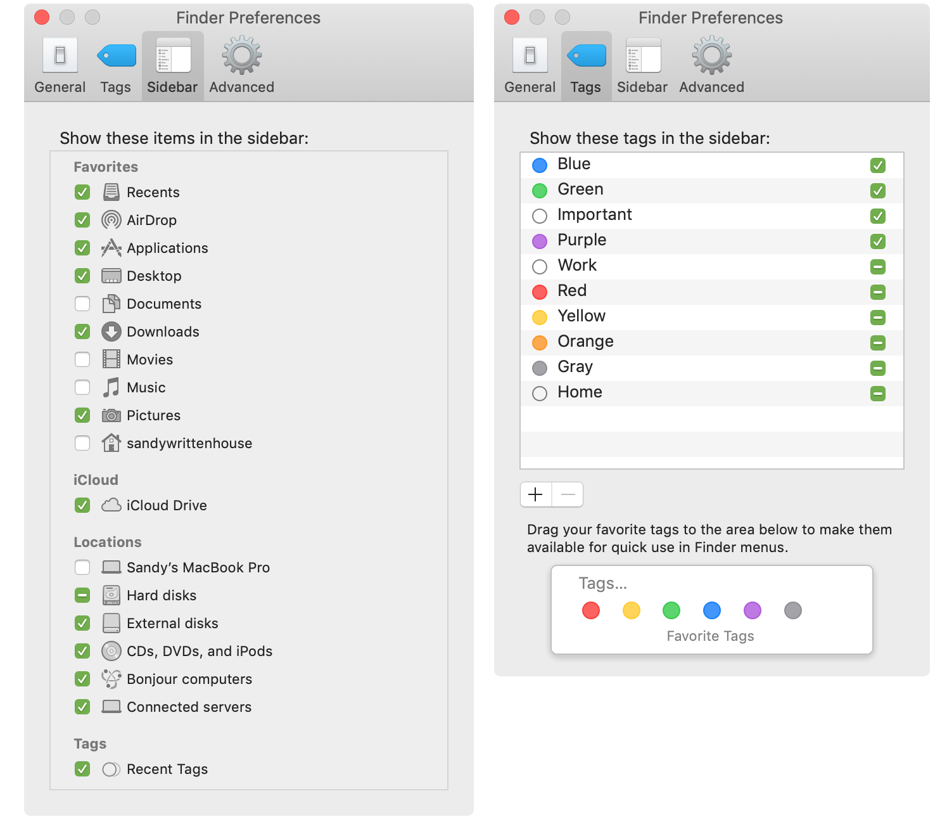947x824 pixels.
Task: Open the Advanced preferences gear icon
Action: click(241, 55)
